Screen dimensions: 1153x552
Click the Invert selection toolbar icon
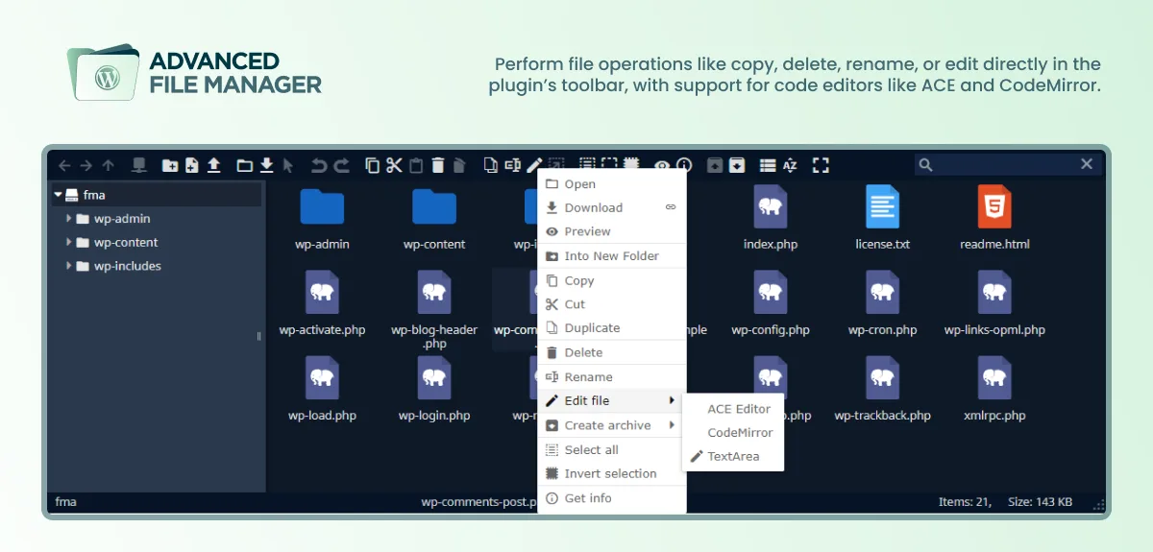coord(630,165)
